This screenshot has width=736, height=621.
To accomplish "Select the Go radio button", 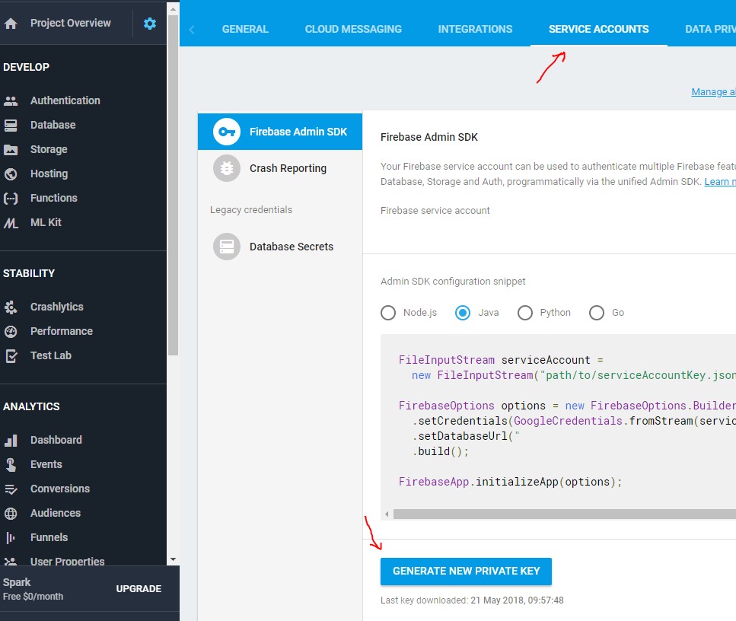I will 597,313.
